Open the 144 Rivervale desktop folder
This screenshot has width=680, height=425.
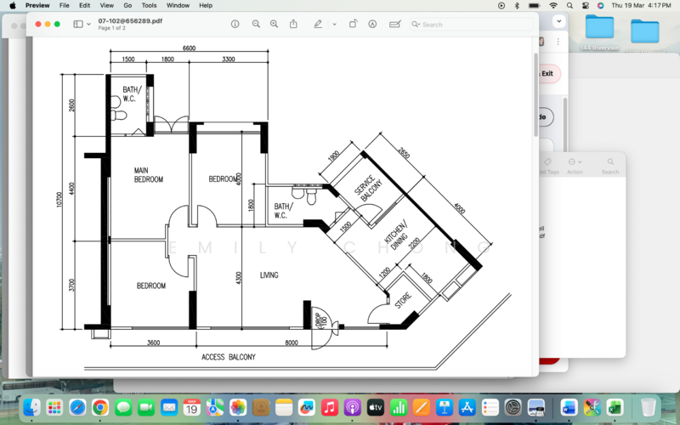pyautogui.click(x=599, y=29)
